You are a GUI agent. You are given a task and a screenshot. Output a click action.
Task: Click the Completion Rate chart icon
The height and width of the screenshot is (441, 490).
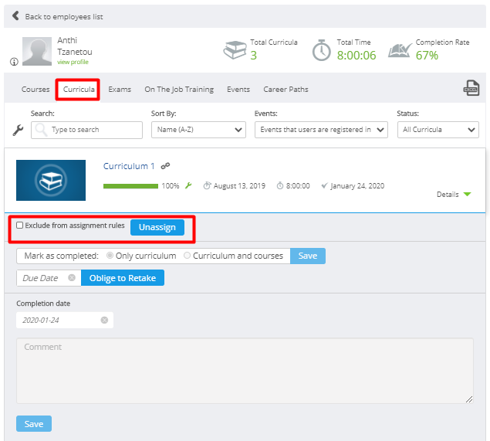point(400,50)
